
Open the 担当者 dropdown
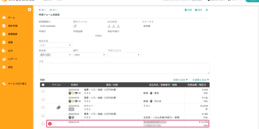coord(55,55)
